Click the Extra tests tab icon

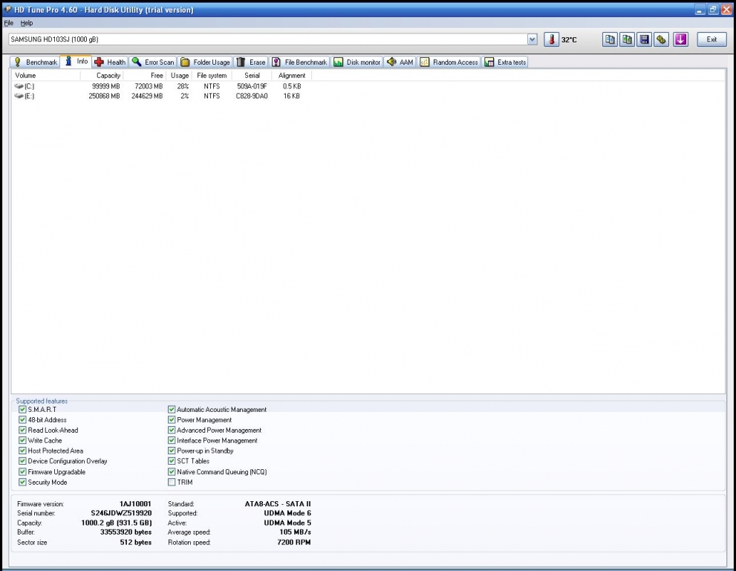489,62
